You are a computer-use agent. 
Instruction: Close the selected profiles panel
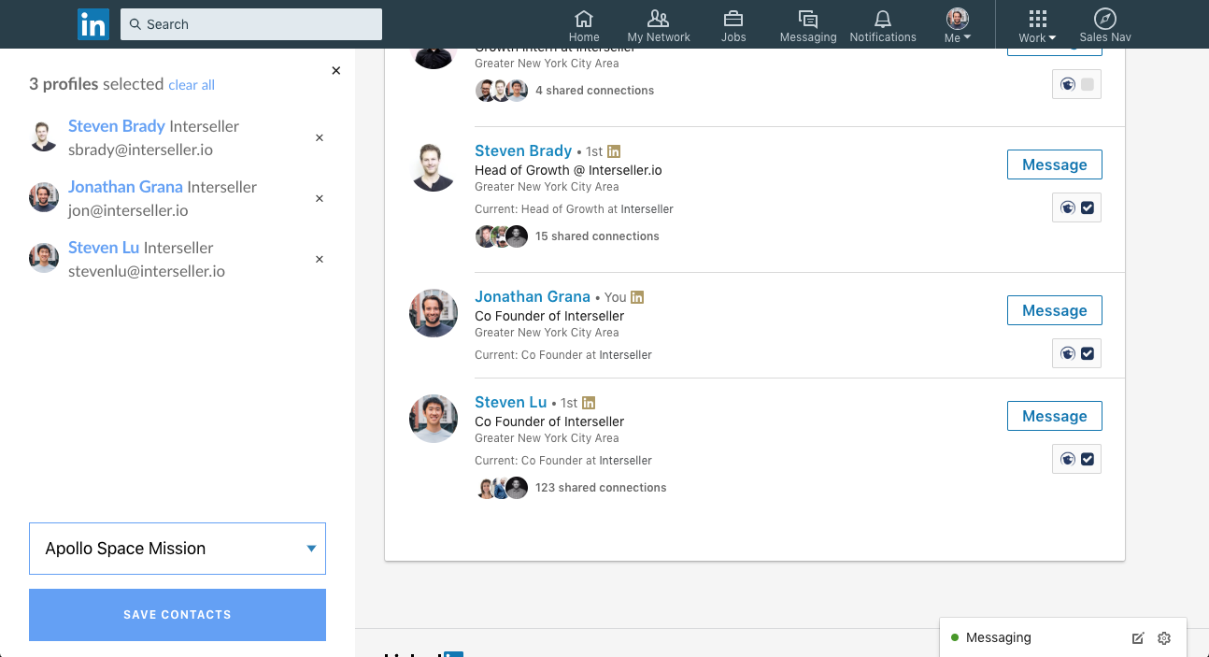pyautogui.click(x=336, y=71)
